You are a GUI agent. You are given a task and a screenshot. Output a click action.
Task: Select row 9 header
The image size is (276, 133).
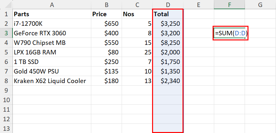click(6, 90)
